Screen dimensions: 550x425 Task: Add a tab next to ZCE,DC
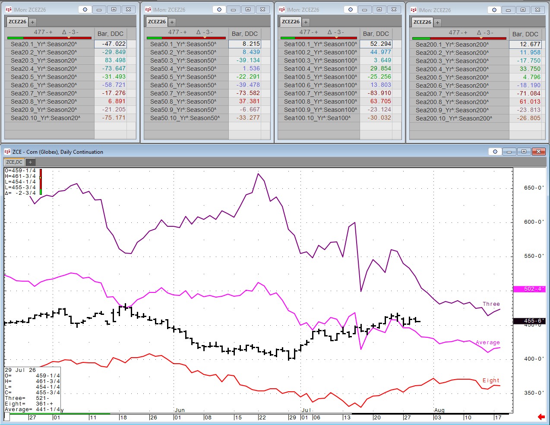[30, 162]
